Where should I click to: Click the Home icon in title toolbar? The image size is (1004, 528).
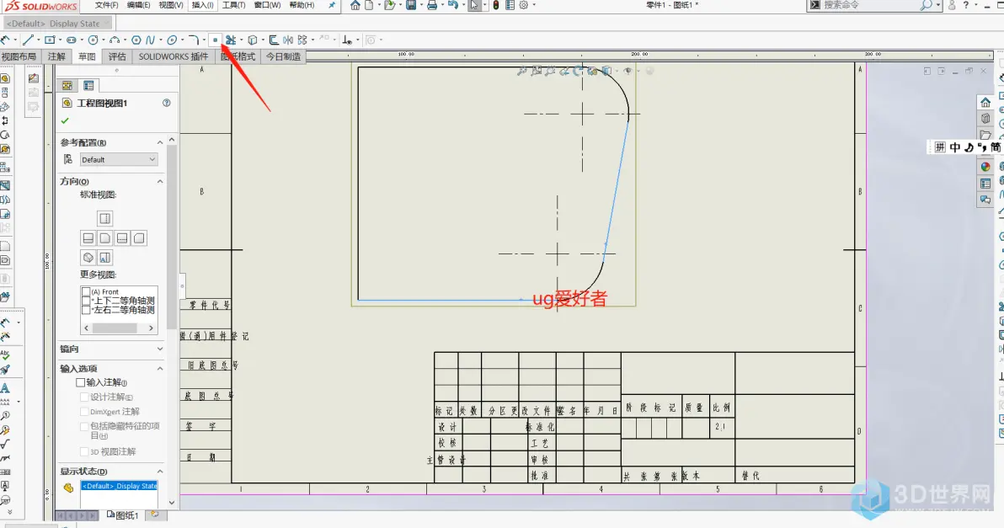coord(355,5)
